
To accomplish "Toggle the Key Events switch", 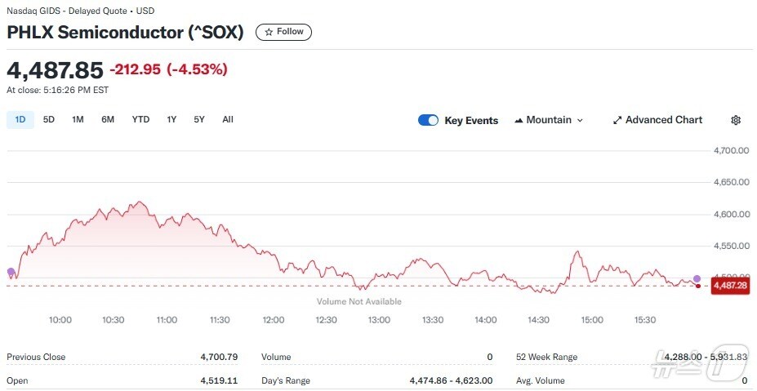I will (428, 120).
